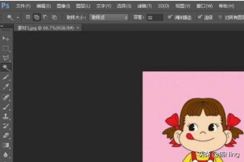
Task: Open the 文件(F) menu
Action: point(23,6)
